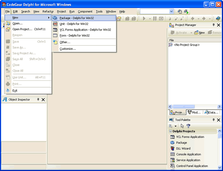
Task: Click the Open folder icon in File menu
Action: [8, 23]
